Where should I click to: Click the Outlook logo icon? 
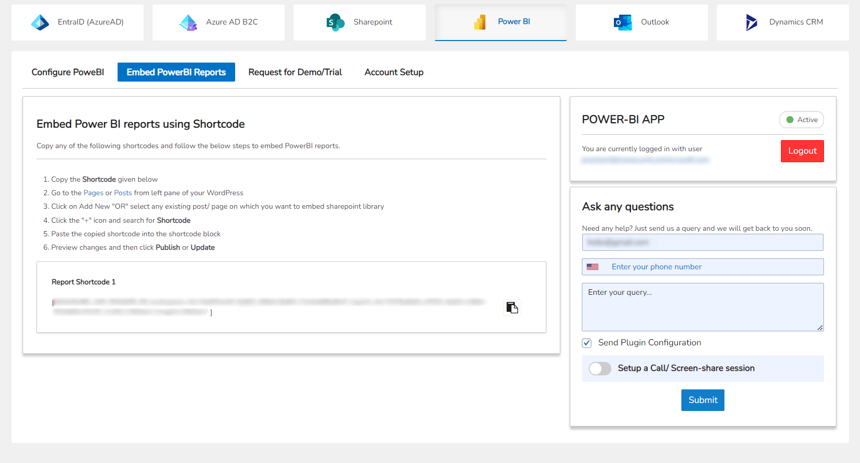point(623,23)
